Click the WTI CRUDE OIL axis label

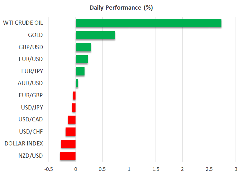coord(23,23)
